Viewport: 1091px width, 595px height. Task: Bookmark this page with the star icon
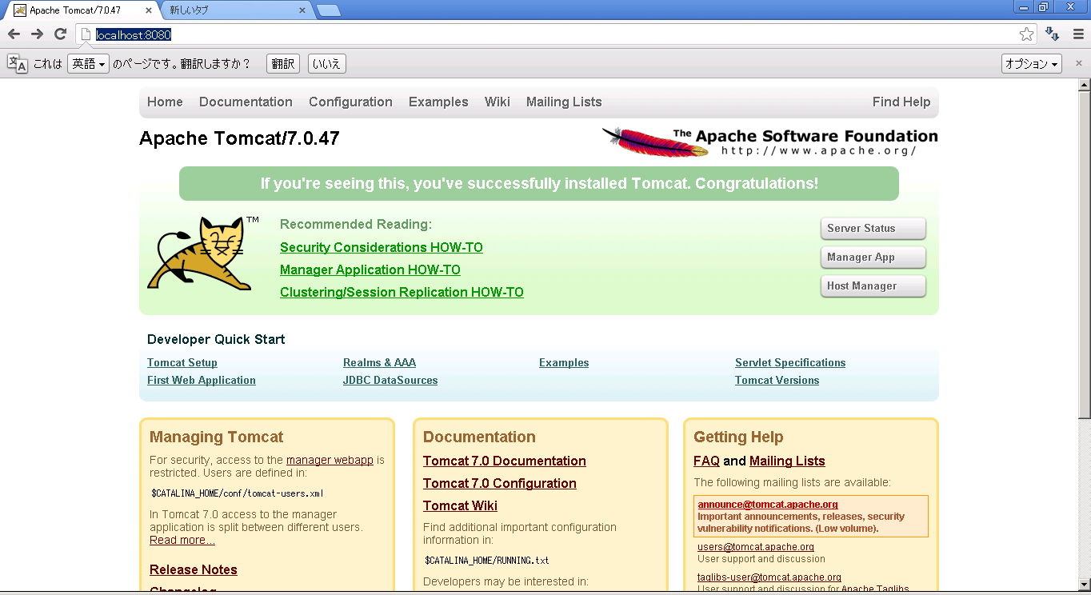1026,34
